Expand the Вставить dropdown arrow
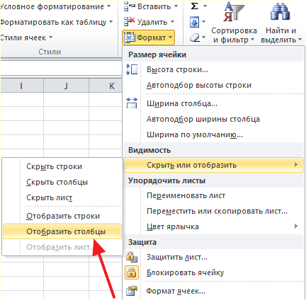 pos(176,6)
